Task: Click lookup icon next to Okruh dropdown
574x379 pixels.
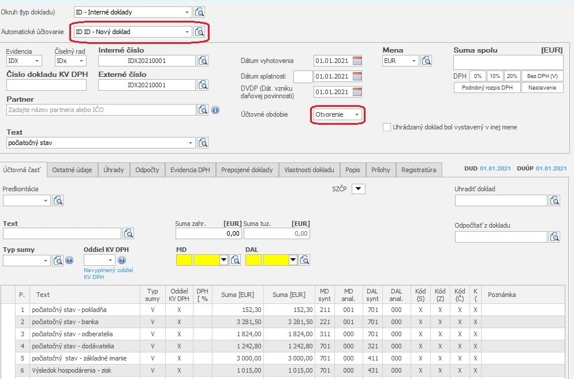Action: click(x=200, y=12)
